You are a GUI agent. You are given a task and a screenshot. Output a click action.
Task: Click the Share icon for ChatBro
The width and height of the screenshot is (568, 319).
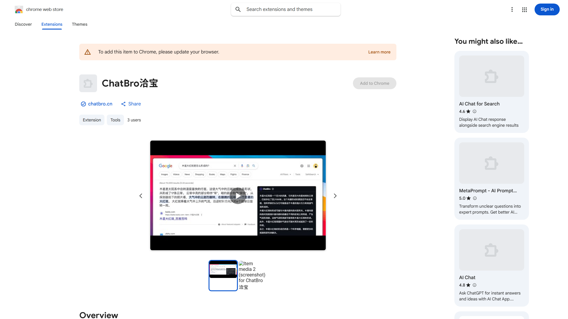(x=123, y=104)
